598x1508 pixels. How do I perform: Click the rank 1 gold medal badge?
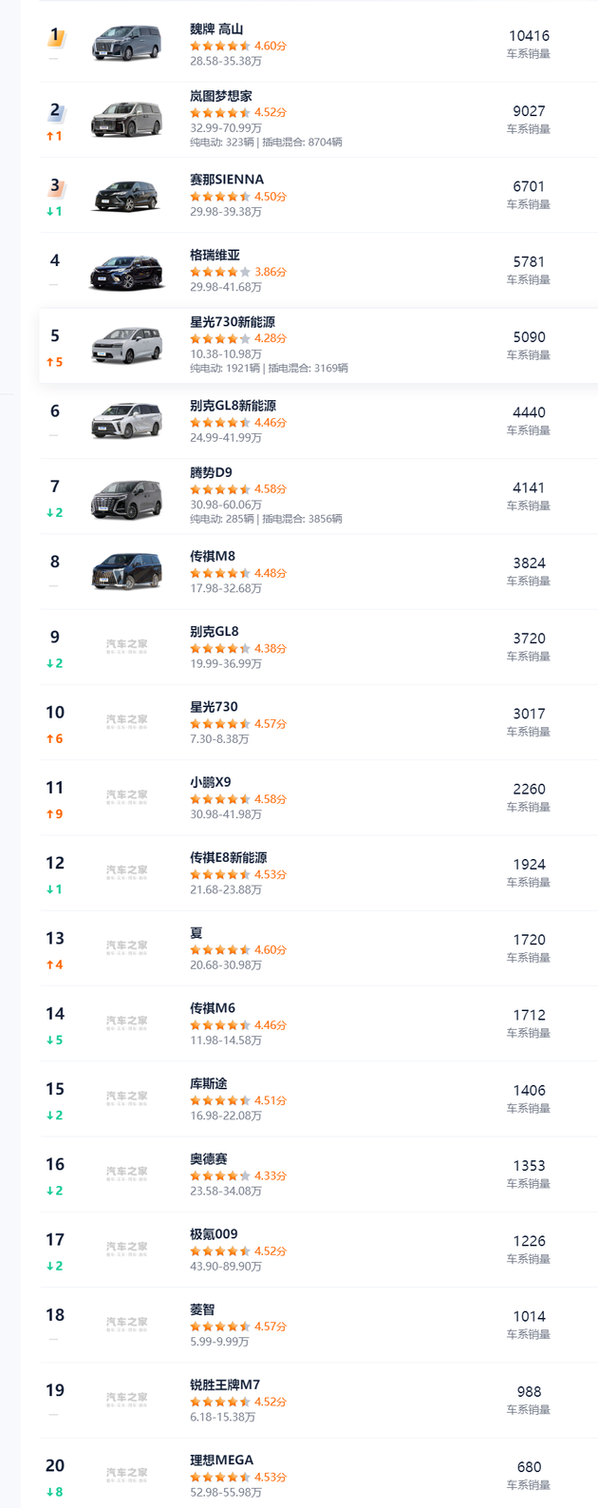click(x=55, y=36)
